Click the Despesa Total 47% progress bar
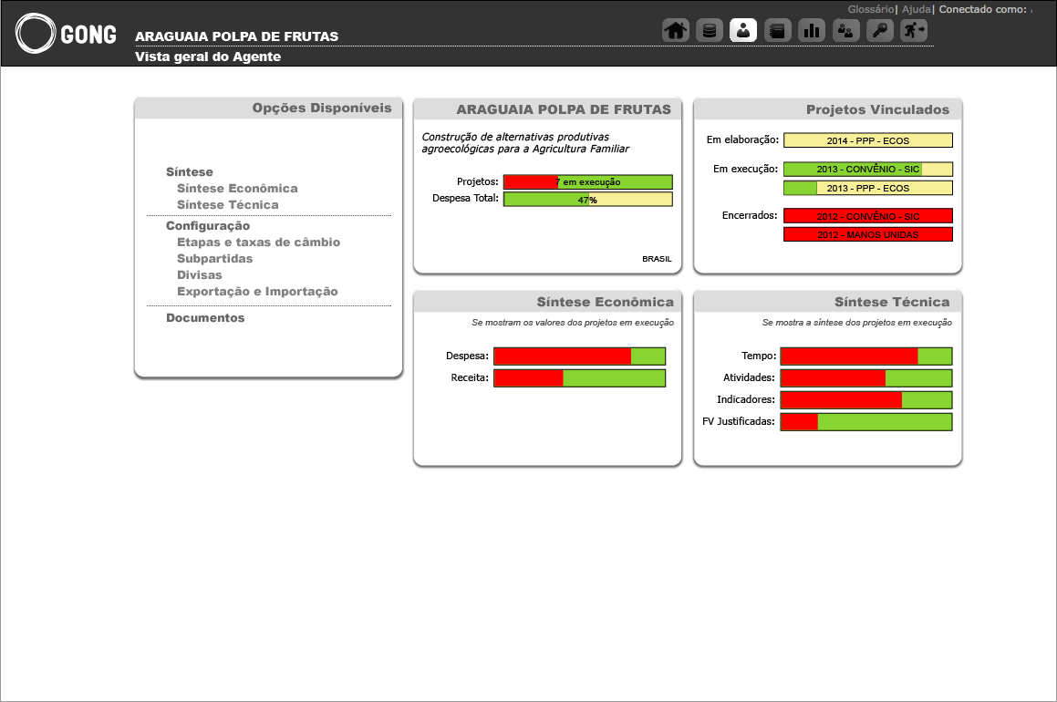The height and width of the screenshot is (702, 1057). click(x=587, y=200)
